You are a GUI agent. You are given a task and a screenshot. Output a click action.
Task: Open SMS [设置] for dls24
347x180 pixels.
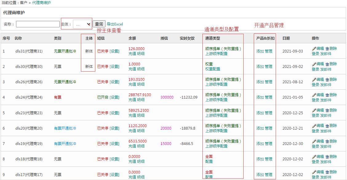114,97
